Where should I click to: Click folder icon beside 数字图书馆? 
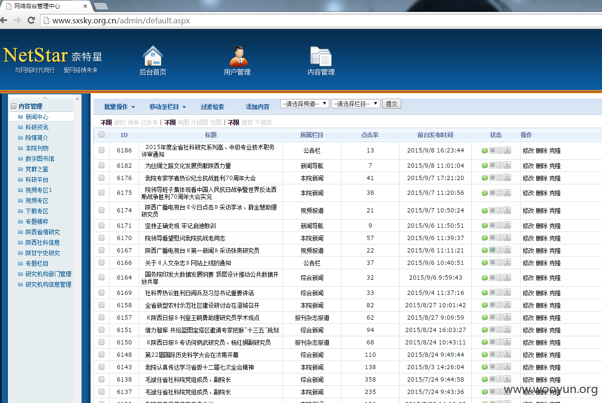click(x=20, y=159)
